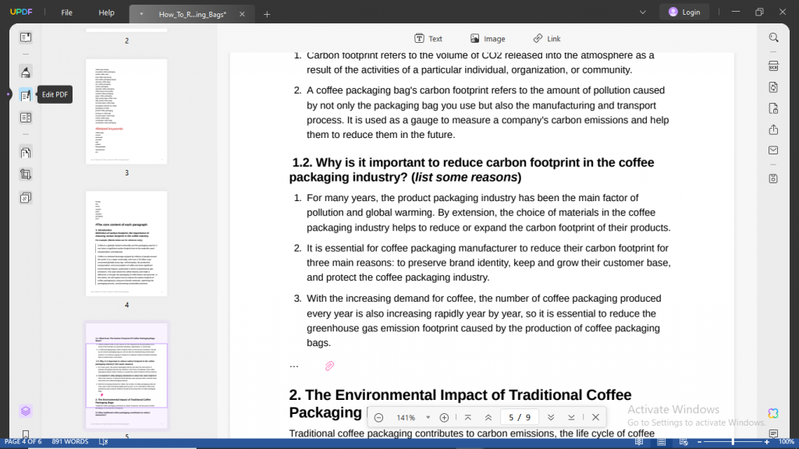Open the Help menu
Image resolution: width=799 pixels, height=449 pixels.
[106, 13]
